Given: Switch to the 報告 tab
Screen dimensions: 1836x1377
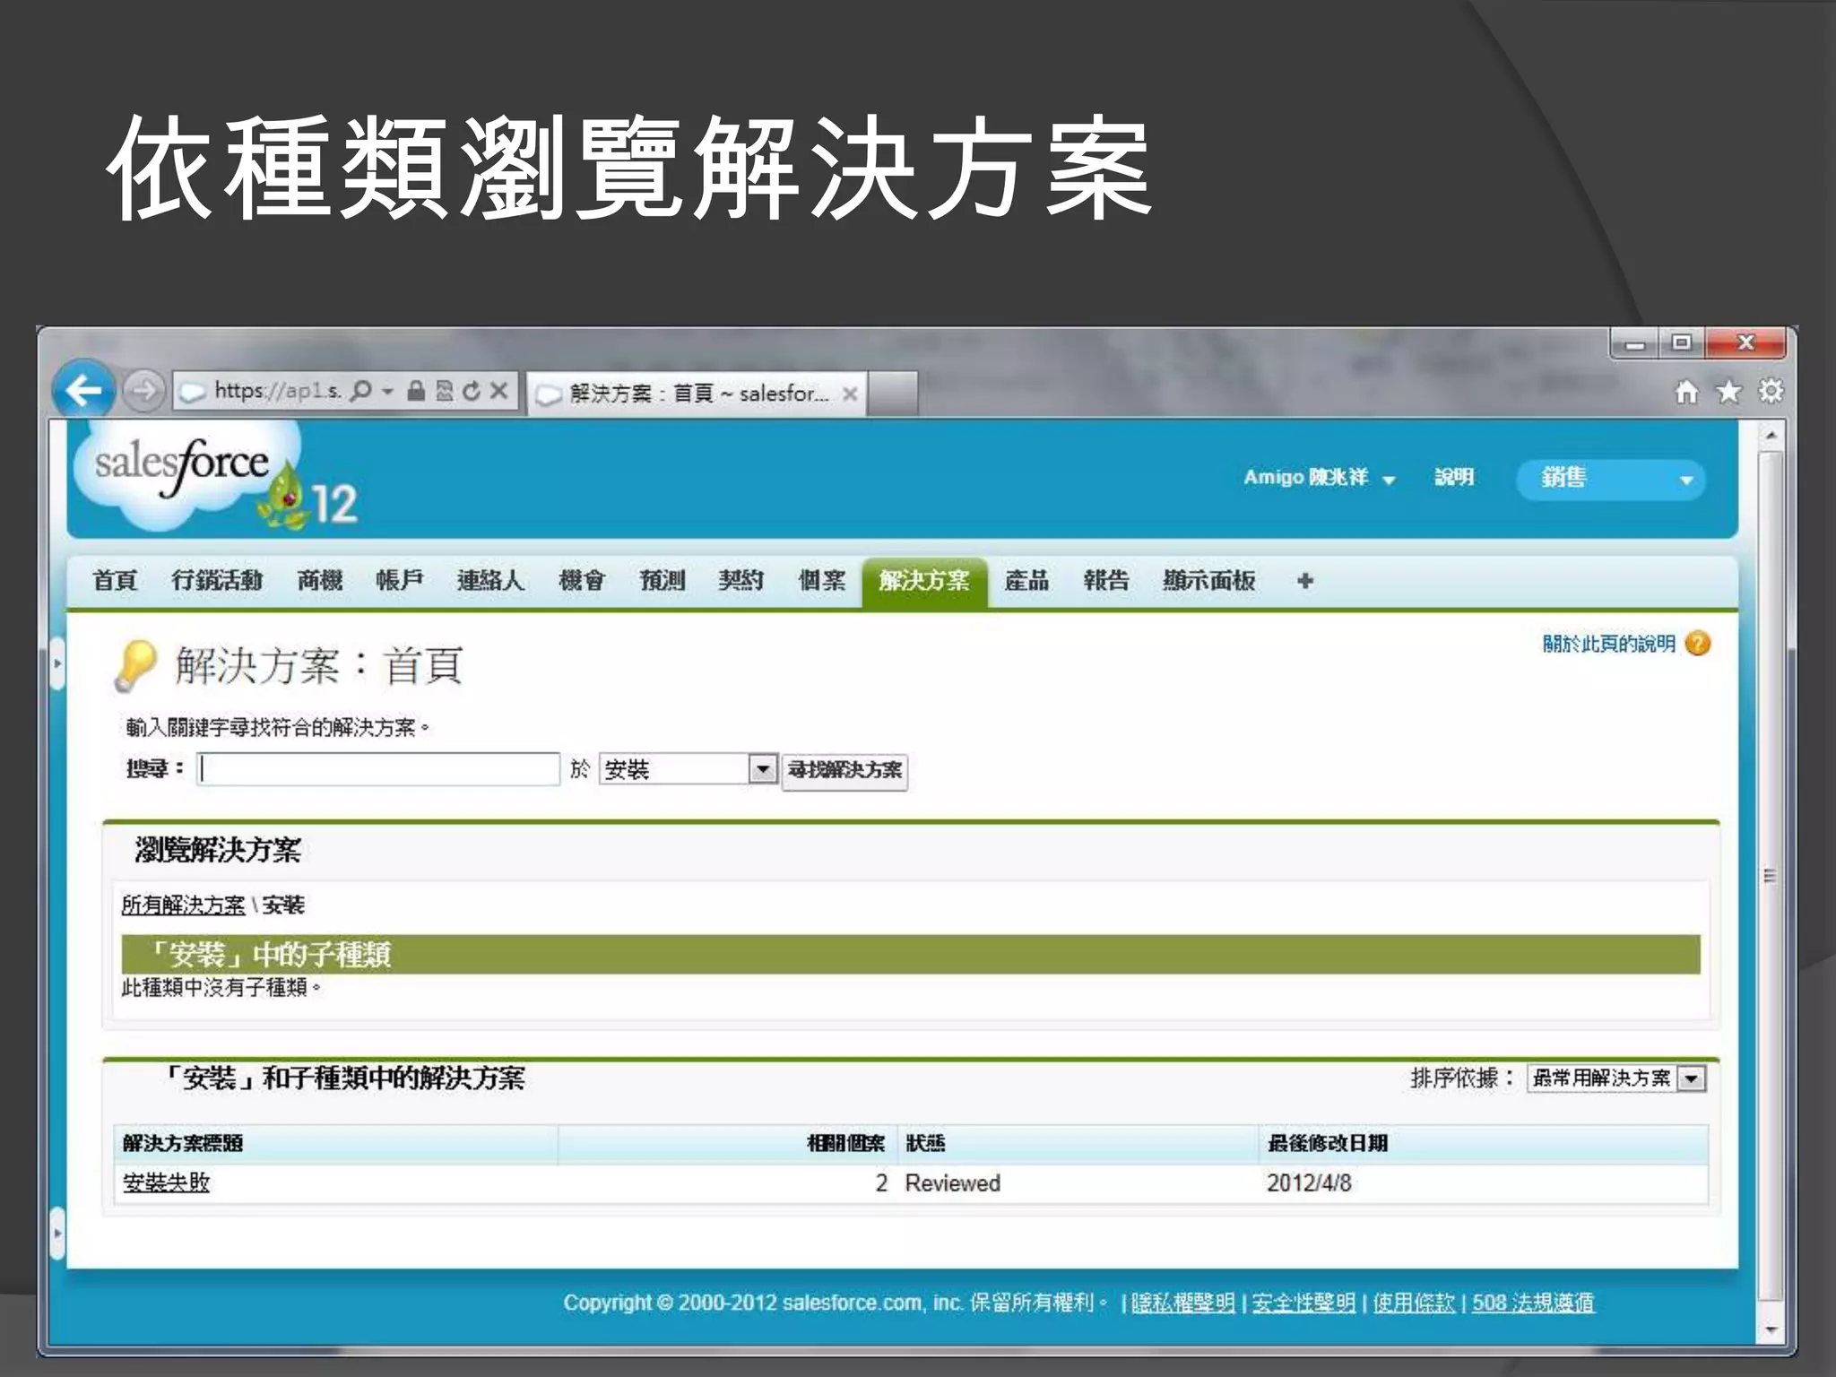Looking at the screenshot, I should pos(1106,581).
